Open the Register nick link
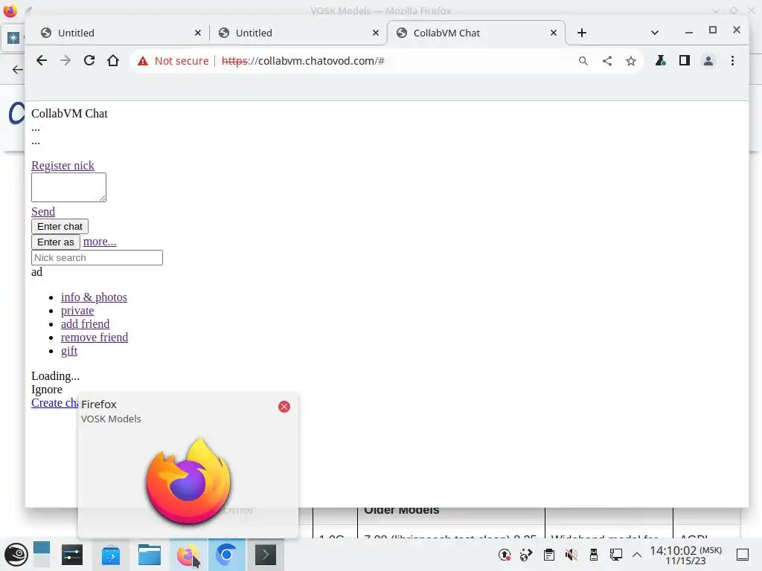 pos(63,166)
